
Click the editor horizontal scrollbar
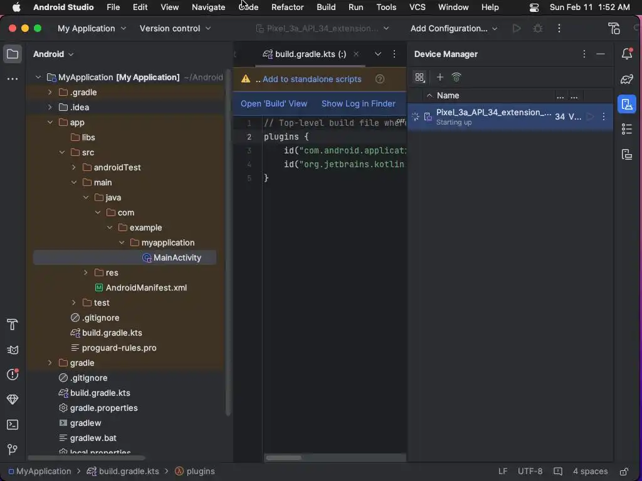(283, 458)
